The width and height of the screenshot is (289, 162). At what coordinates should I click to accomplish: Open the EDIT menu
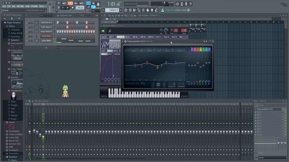[x=9, y=6]
